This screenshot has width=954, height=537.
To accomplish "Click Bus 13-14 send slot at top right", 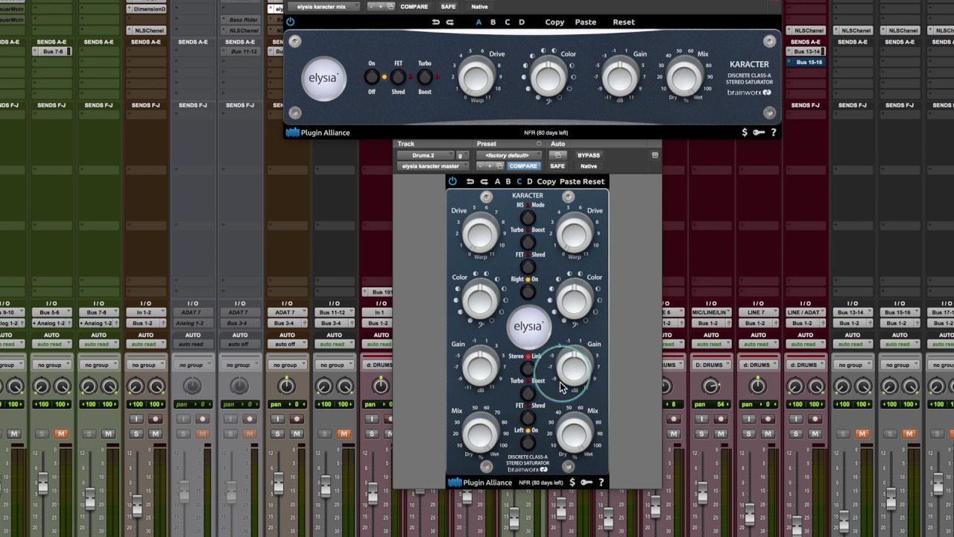I will click(x=806, y=51).
